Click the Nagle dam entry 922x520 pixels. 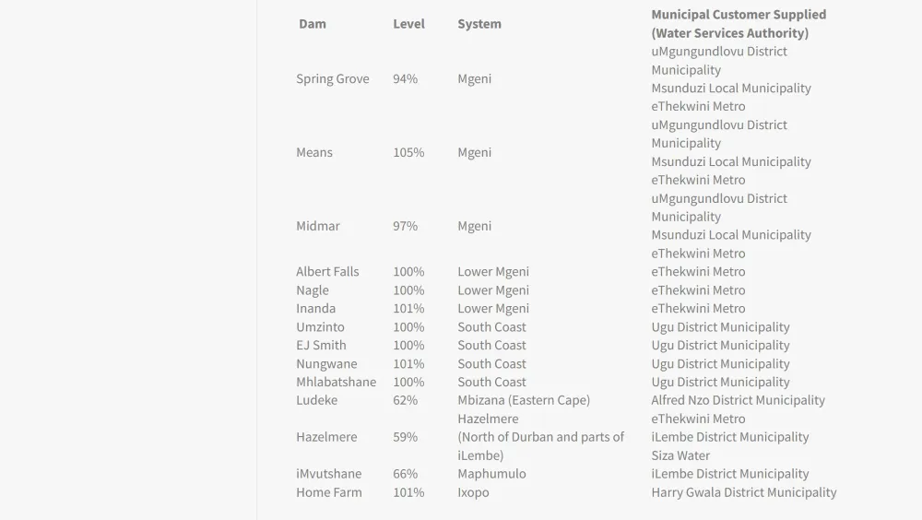313,290
